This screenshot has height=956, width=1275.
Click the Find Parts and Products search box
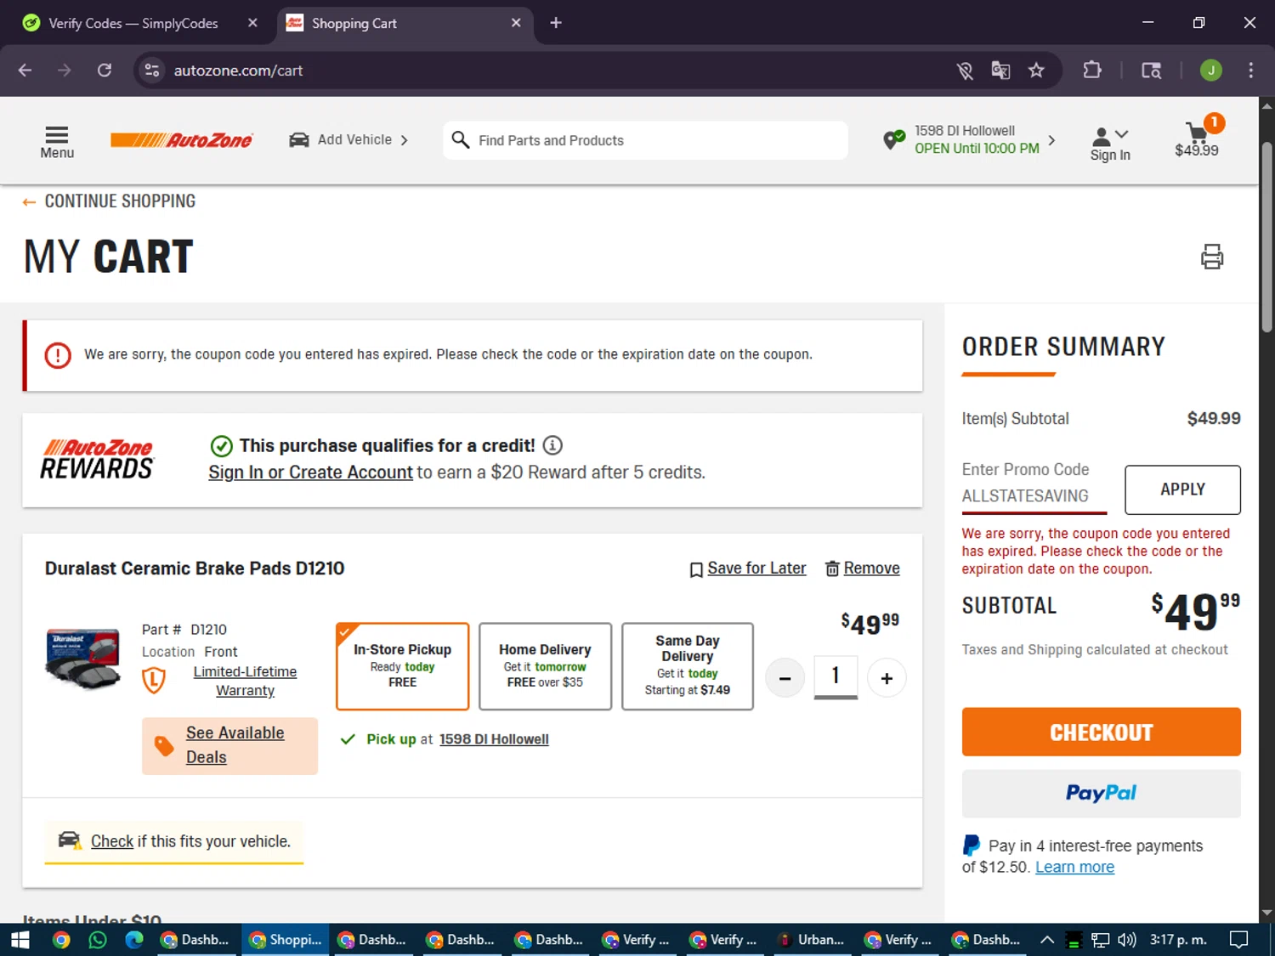[x=646, y=140]
